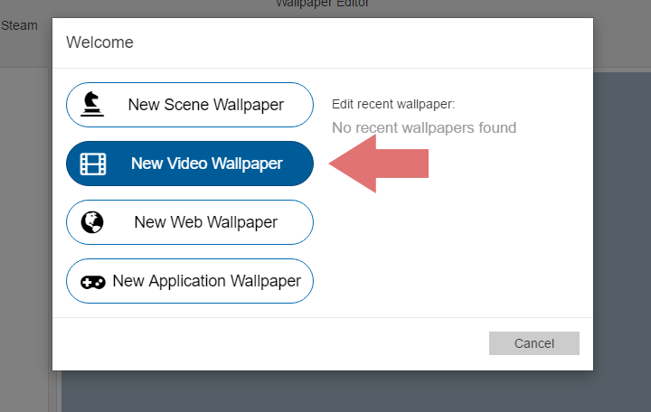Image resolution: width=651 pixels, height=412 pixels.
Task: Click the Welcome header bar's empty area
Action: pyautogui.click(x=362, y=42)
